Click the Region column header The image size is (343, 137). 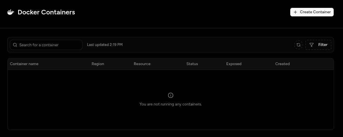[x=98, y=64]
